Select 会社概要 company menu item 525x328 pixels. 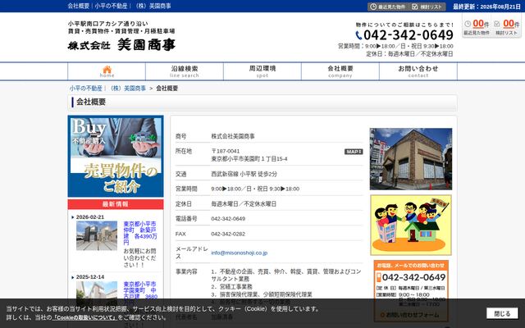[x=340, y=71]
